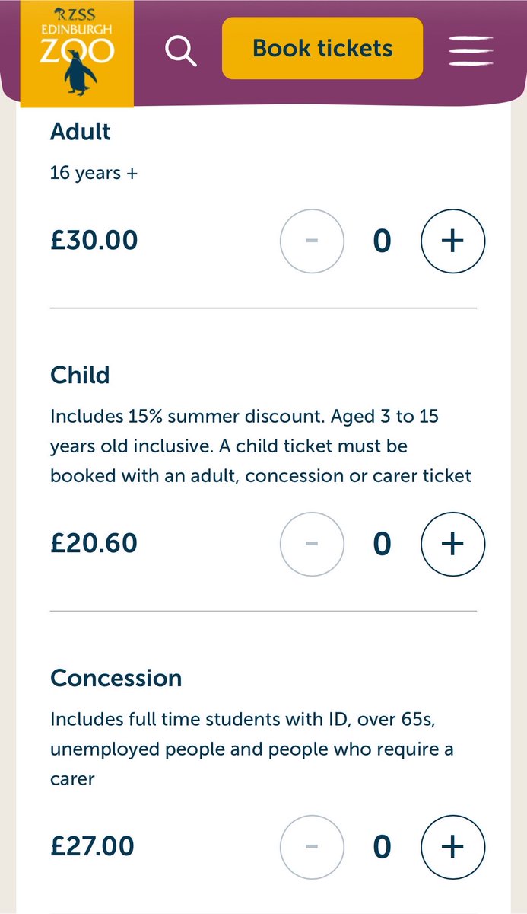
Task: Remove a Child ticket using minus icon
Action: pyautogui.click(x=312, y=544)
